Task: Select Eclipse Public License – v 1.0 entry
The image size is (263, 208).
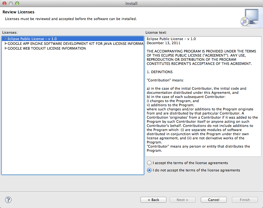Action: [32, 39]
